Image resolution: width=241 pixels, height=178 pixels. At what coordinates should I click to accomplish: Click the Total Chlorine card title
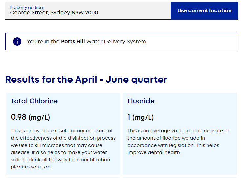[34, 101]
